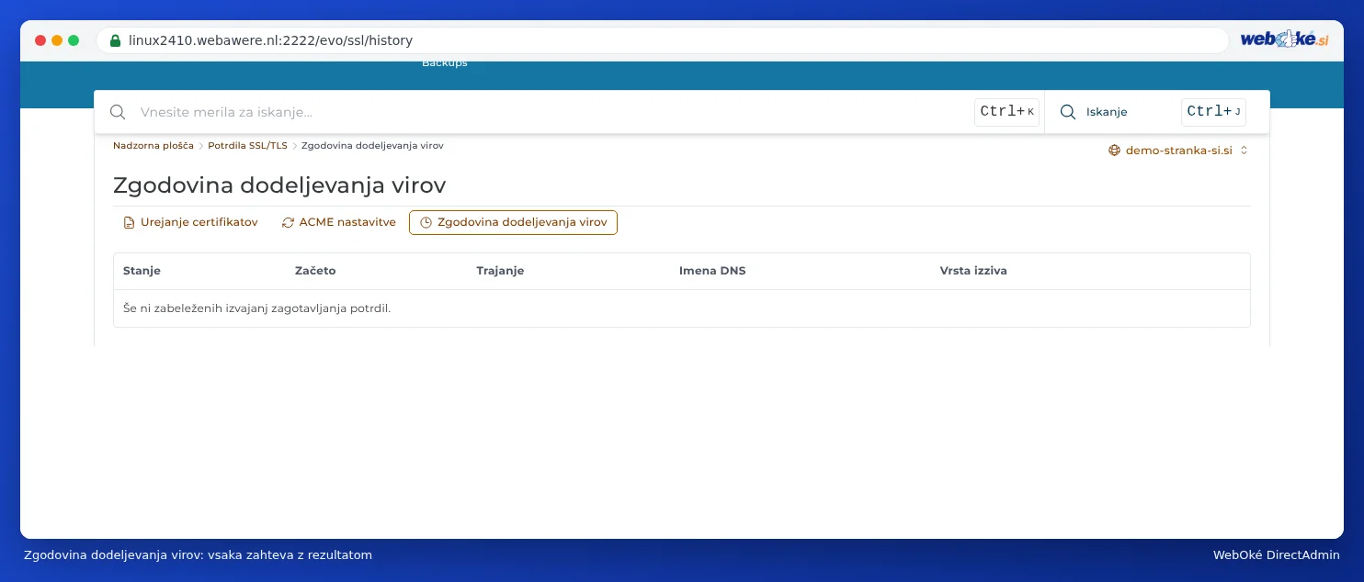This screenshot has width=1364, height=582.
Task: Expand the demo-stranka-si.si domain selector
Action: click(x=1178, y=151)
